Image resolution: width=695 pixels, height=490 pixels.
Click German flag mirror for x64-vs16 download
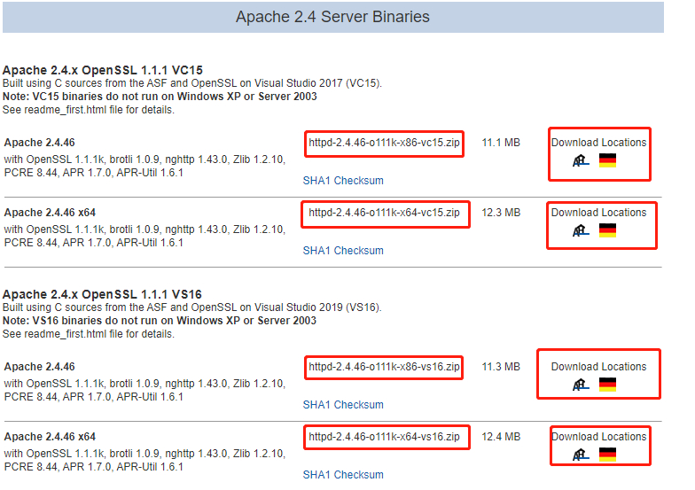[x=607, y=455]
